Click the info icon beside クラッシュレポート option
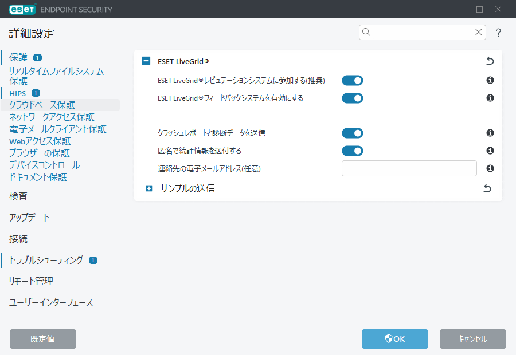516x355 pixels. [490, 133]
